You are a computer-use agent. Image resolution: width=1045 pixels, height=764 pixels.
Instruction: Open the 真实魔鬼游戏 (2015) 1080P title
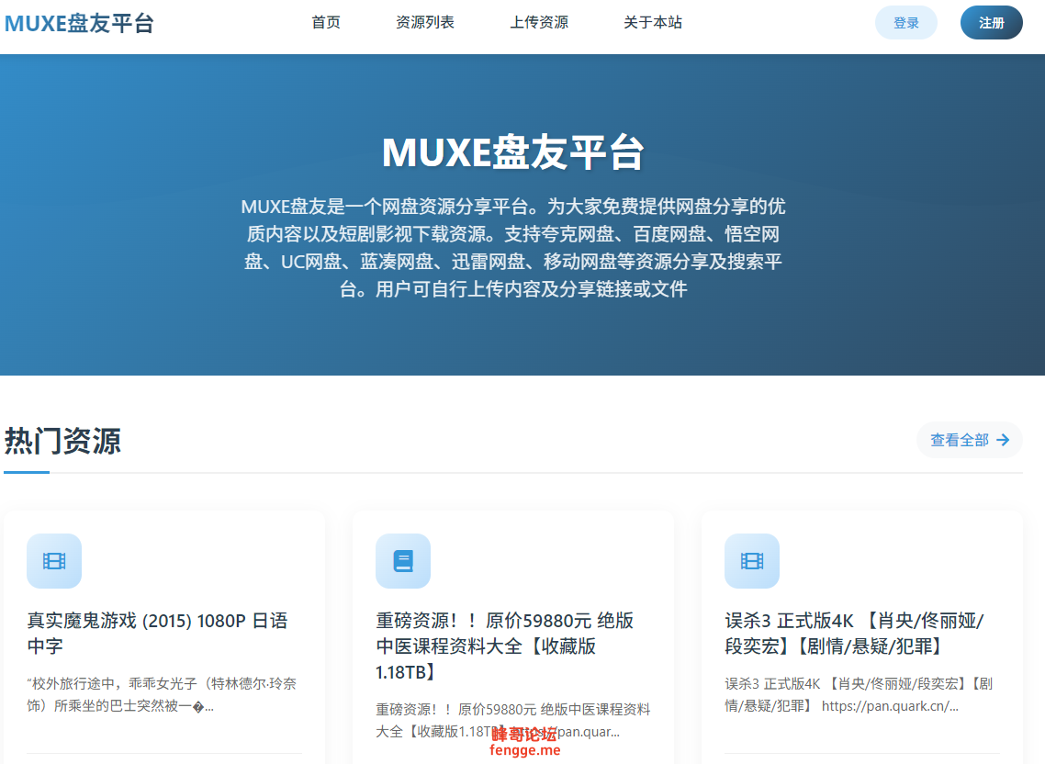tap(157, 634)
